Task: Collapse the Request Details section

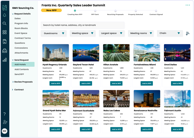Action: 13,14
